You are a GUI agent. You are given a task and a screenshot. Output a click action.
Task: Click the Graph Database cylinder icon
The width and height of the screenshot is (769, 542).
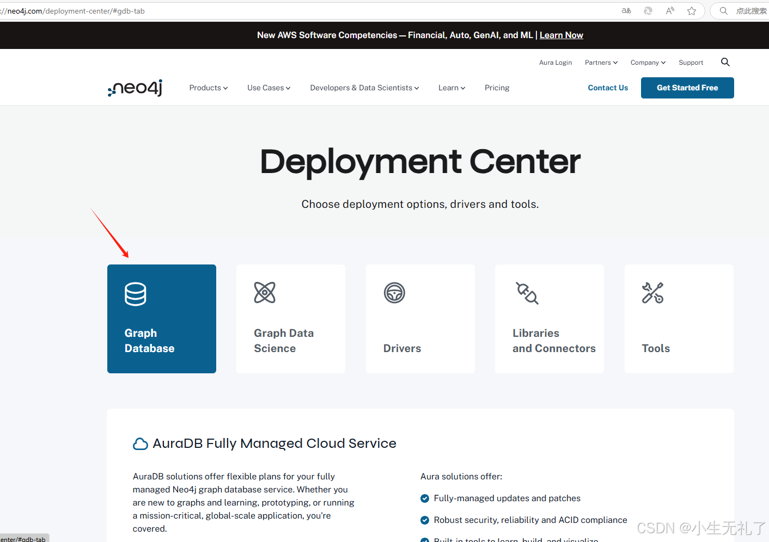pos(136,294)
